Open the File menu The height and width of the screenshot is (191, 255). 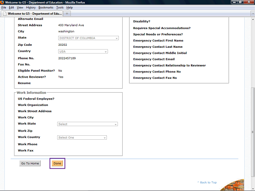coord(4,8)
